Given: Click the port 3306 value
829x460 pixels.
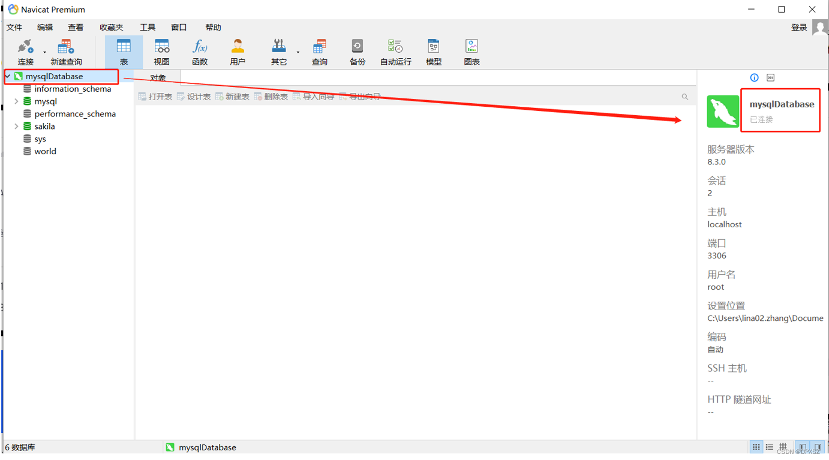Looking at the screenshot, I should (717, 255).
